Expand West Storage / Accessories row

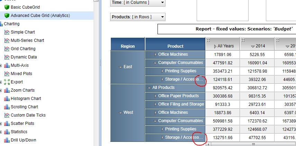click(162, 137)
